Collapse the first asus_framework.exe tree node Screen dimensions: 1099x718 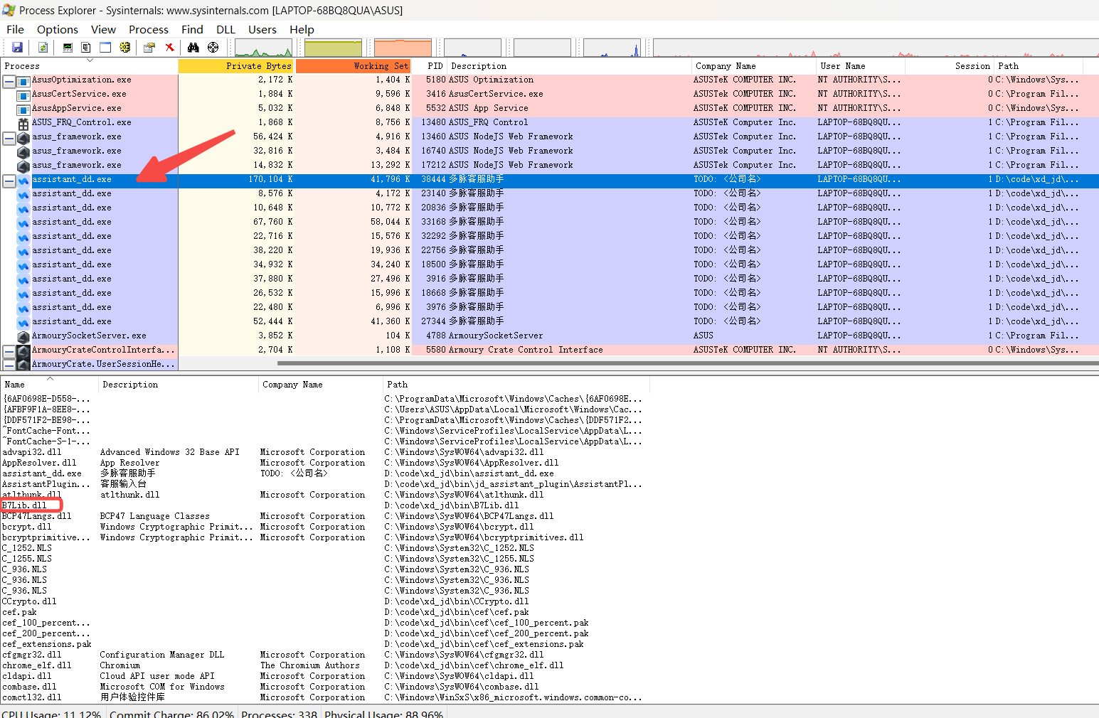point(9,138)
